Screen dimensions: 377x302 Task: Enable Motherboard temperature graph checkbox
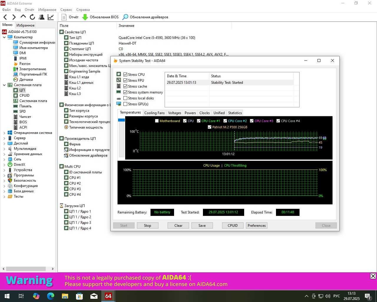click(157, 121)
